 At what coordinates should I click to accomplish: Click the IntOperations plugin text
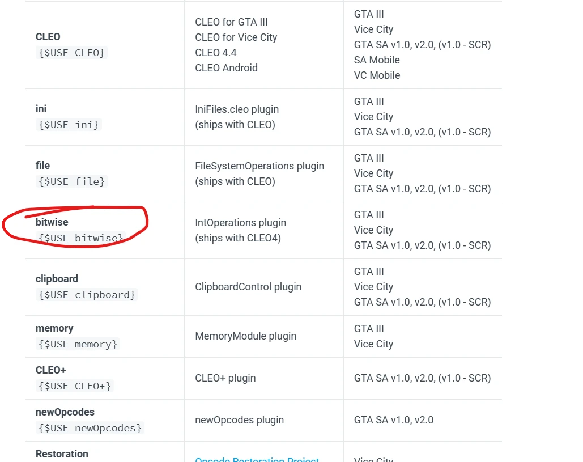coord(240,223)
